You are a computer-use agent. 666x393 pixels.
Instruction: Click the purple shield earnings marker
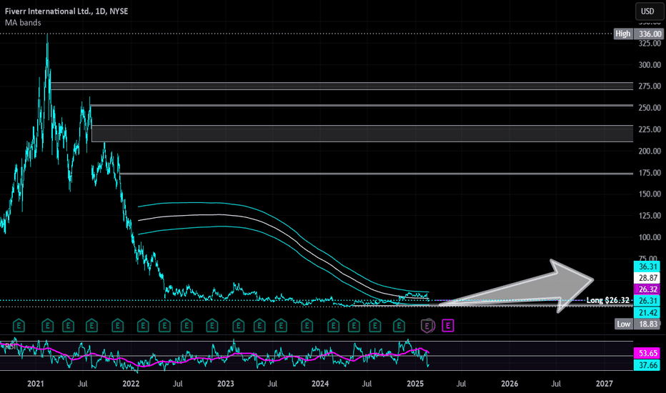[427, 326]
